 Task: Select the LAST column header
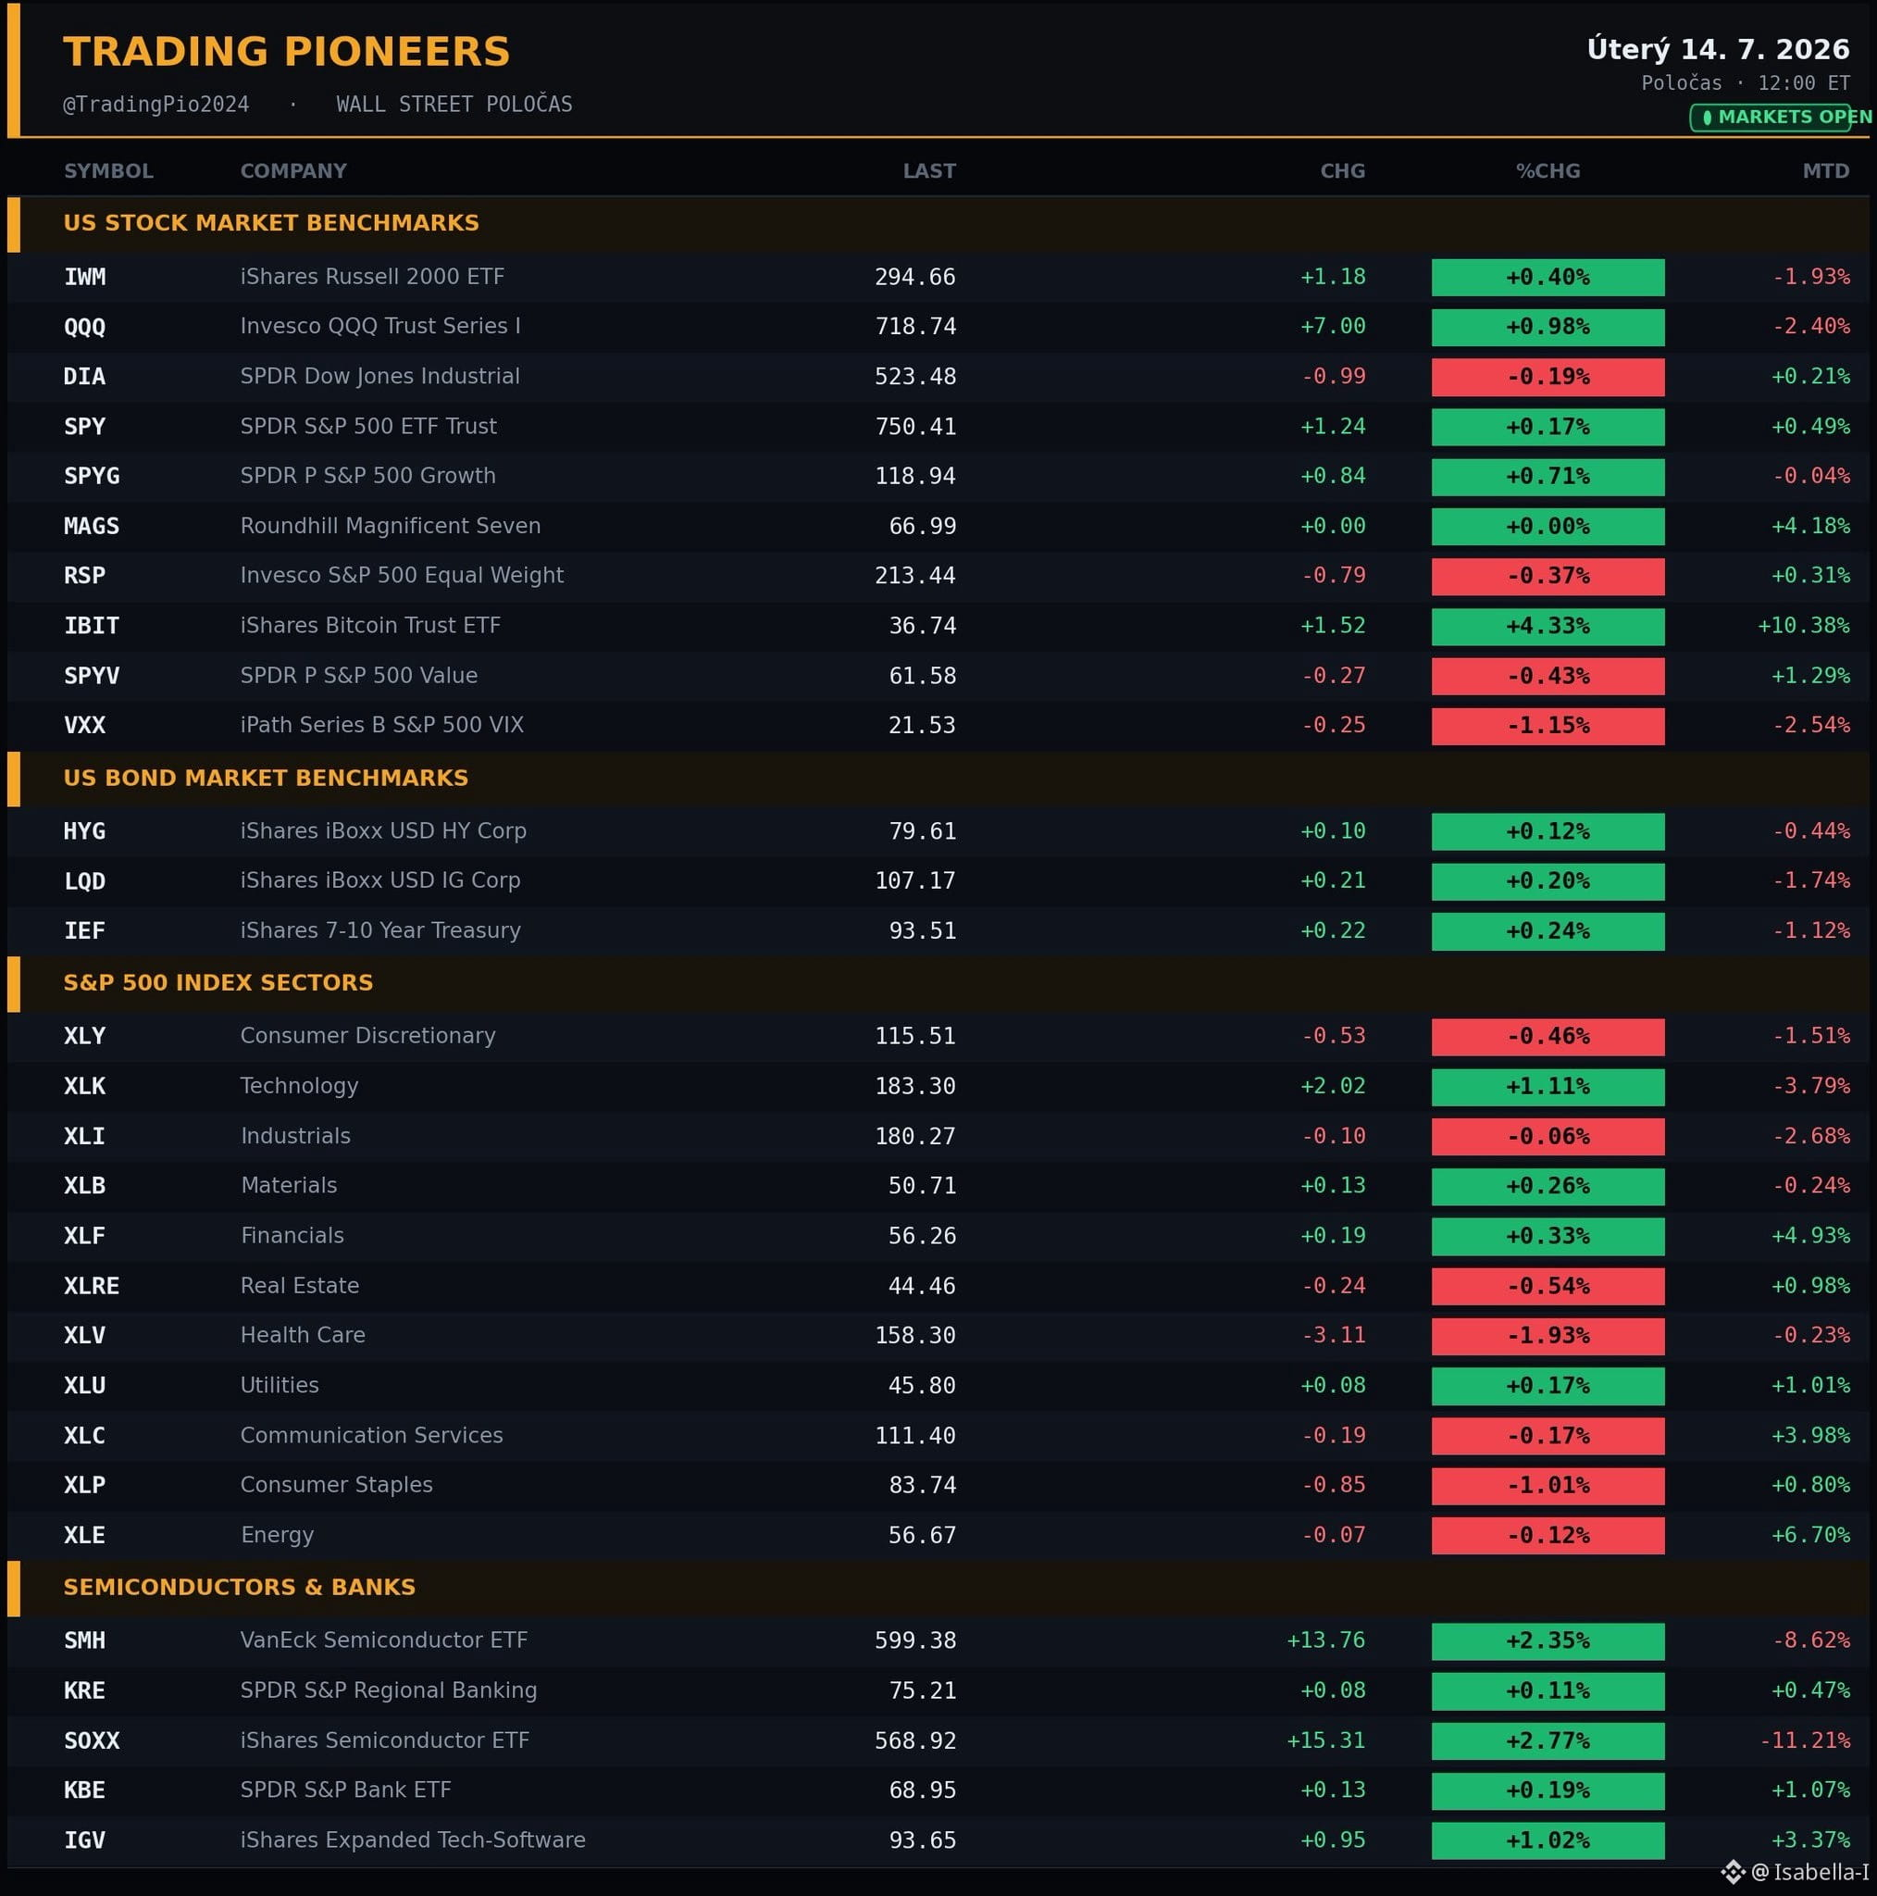(929, 170)
